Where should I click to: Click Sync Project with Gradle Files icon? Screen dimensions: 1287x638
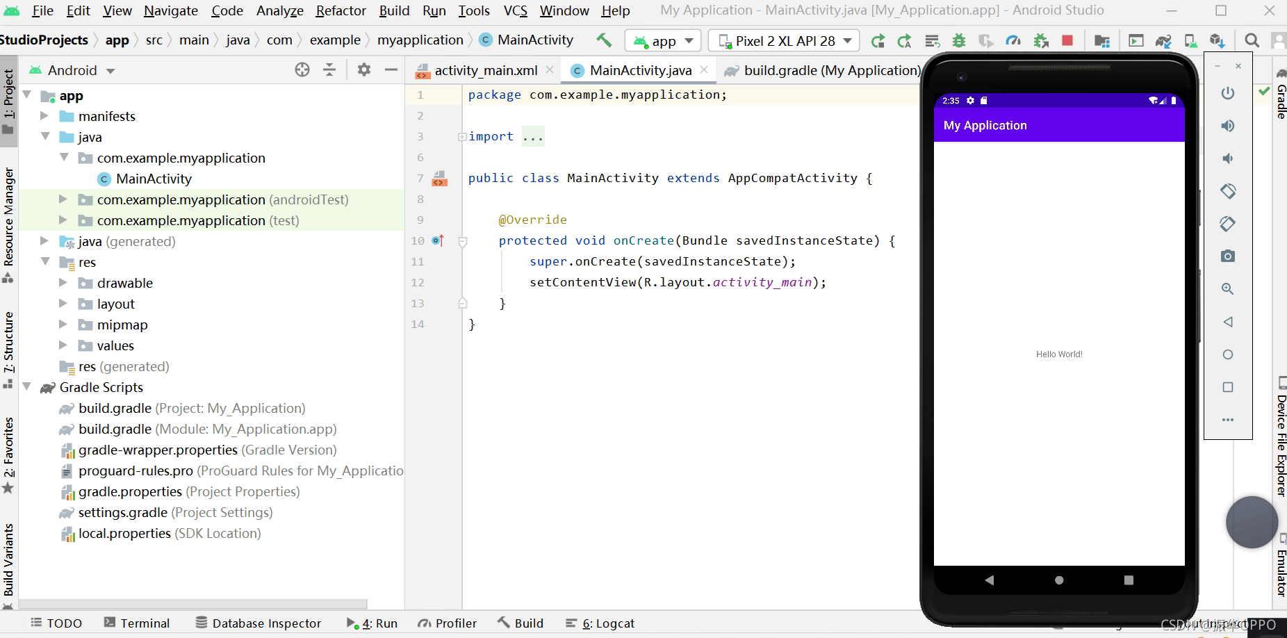coord(1163,41)
